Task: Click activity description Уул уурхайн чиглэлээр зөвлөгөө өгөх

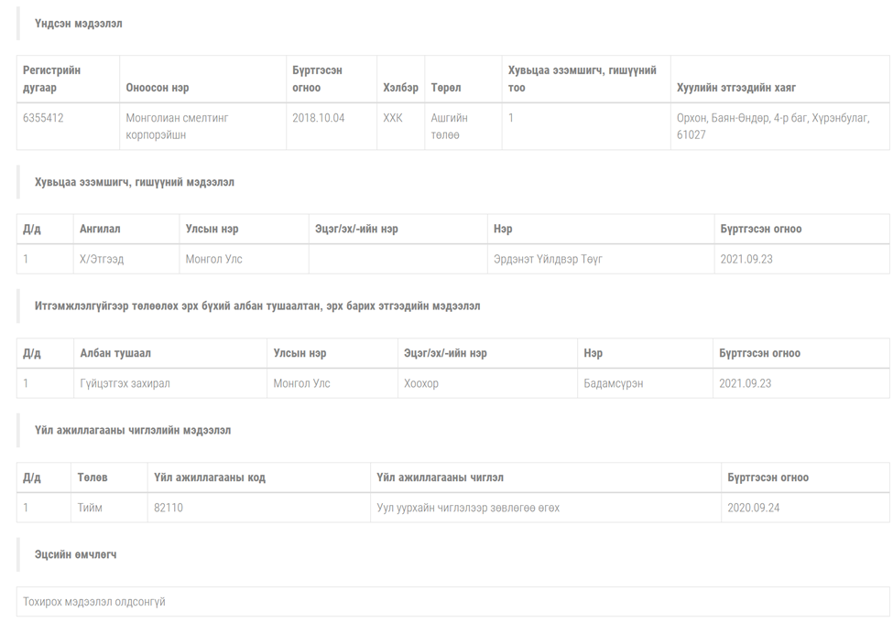Action: click(468, 508)
